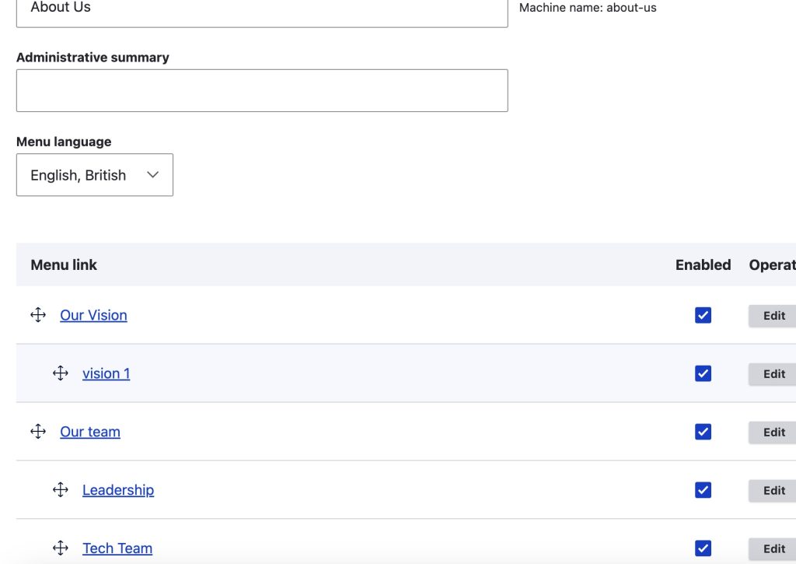Focus the Administrative summary text field
Image resolution: width=796 pixels, height=564 pixels.
click(262, 90)
